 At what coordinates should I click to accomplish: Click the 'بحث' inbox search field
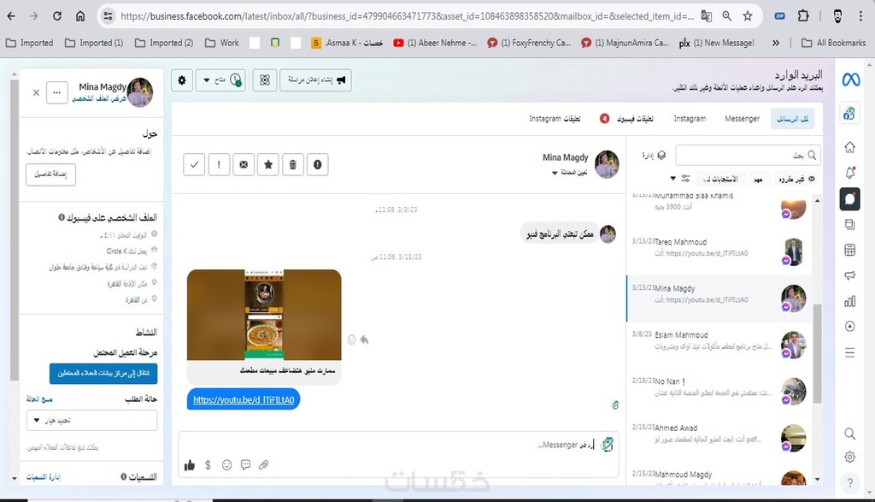click(748, 156)
